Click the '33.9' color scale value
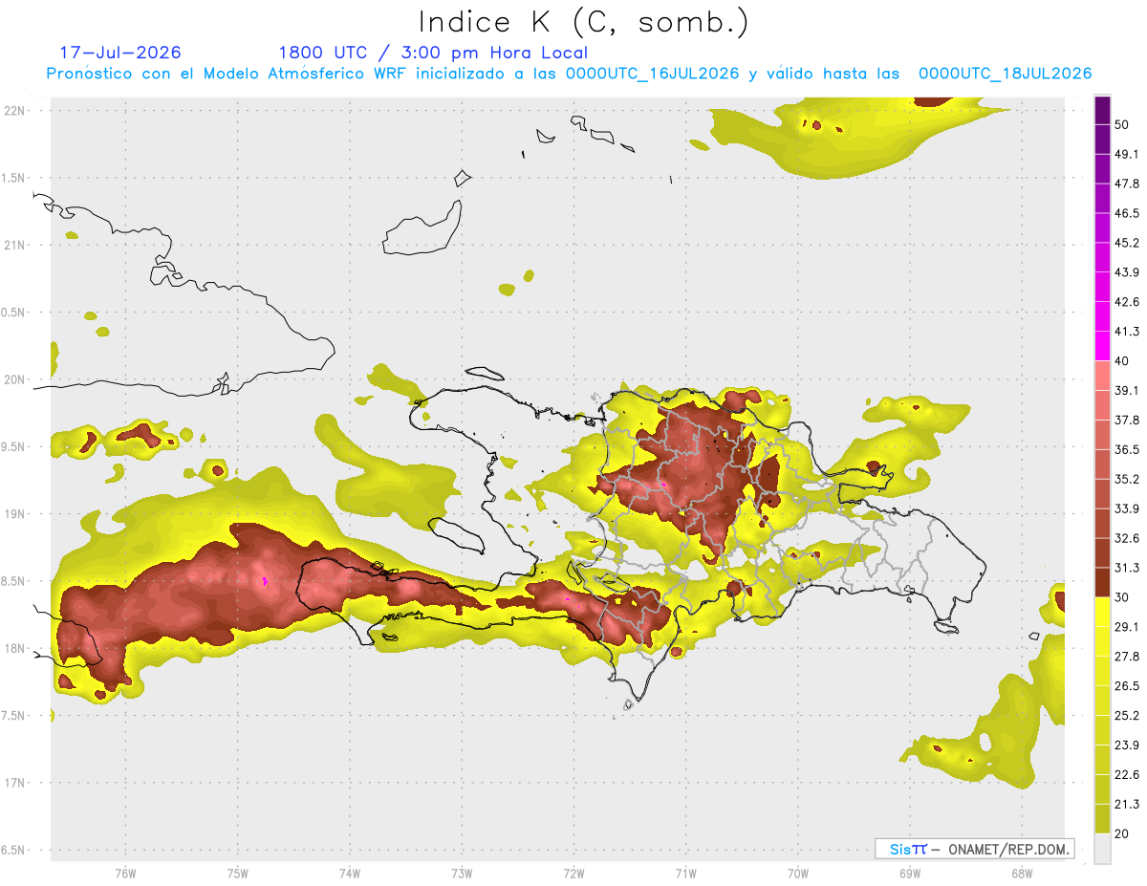 pos(1127,508)
